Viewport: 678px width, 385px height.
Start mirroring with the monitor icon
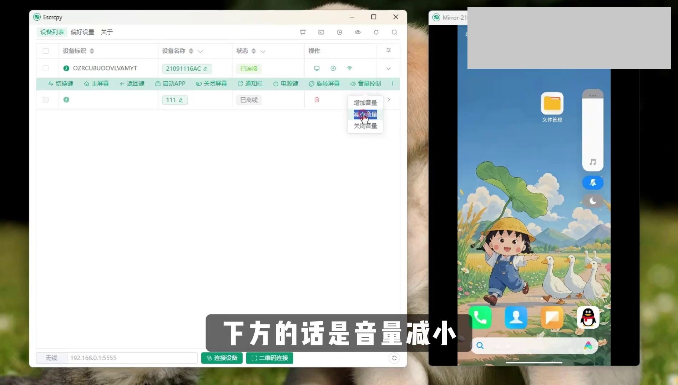click(317, 68)
